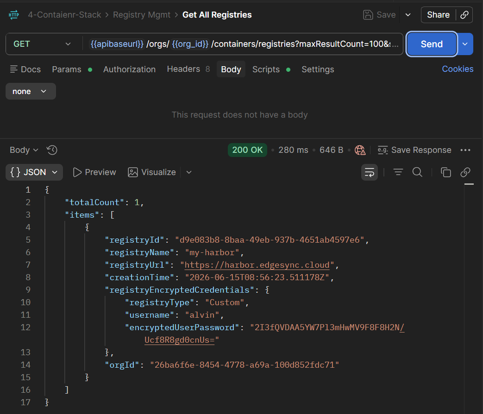Click the "alvin" username value
Screen dimensions: 483x414
point(202,315)
